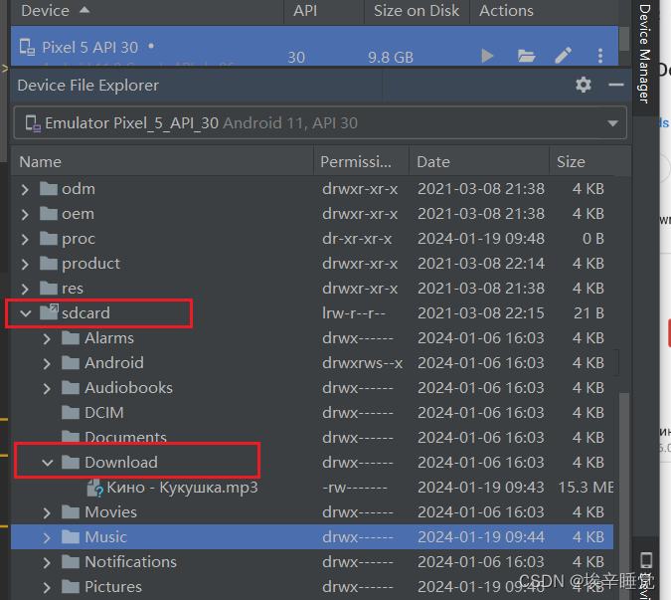Expand the res folder
The width and height of the screenshot is (671, 600).
click(x=25, y=289)
